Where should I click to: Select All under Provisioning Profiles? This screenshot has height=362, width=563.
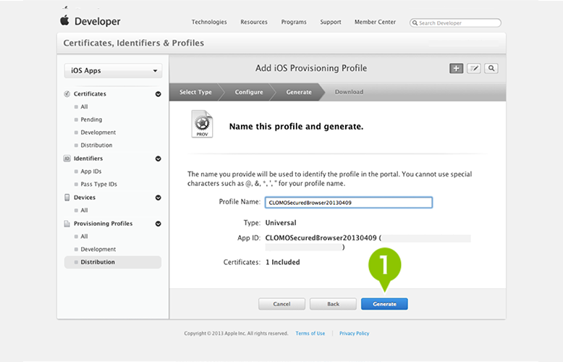coord(84,236)
